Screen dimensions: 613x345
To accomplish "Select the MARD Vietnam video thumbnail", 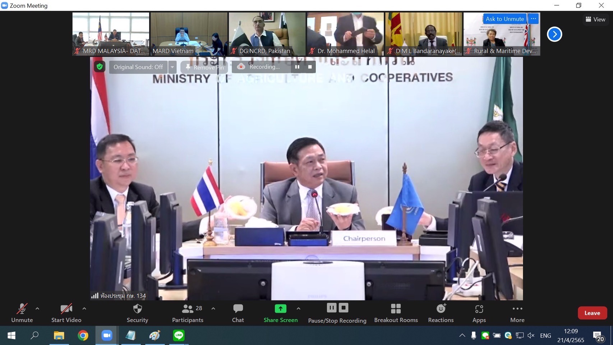I will [189, 34].
